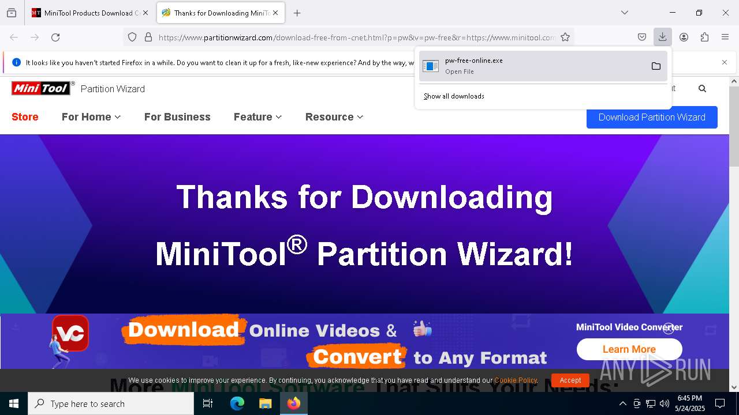Open the volume control tray icon

[665, 404]
